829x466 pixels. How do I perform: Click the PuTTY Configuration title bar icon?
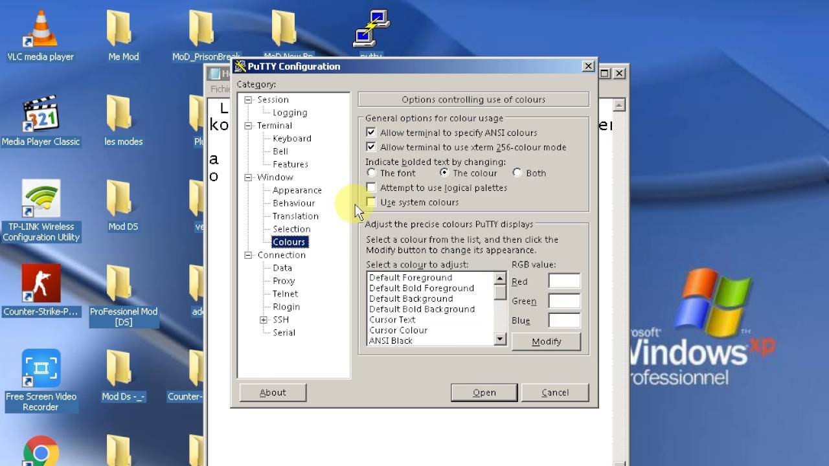pyautogui.click(x=240, y=66)
